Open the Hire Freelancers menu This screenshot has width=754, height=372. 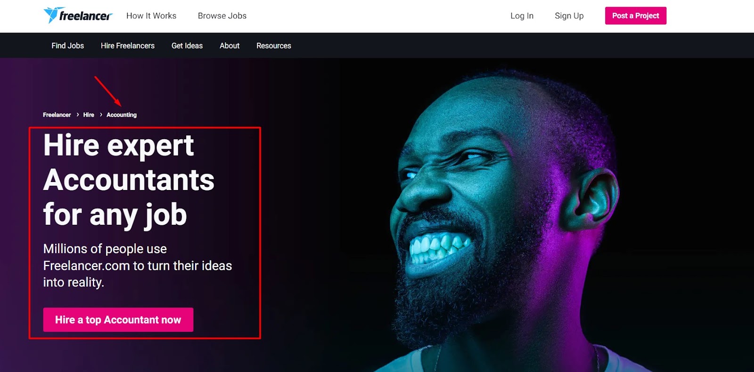coord(128,46)
